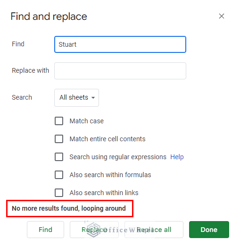Check Also search within formulas
Viewport: 240px width, 248px height.
(x=59, y=175)
